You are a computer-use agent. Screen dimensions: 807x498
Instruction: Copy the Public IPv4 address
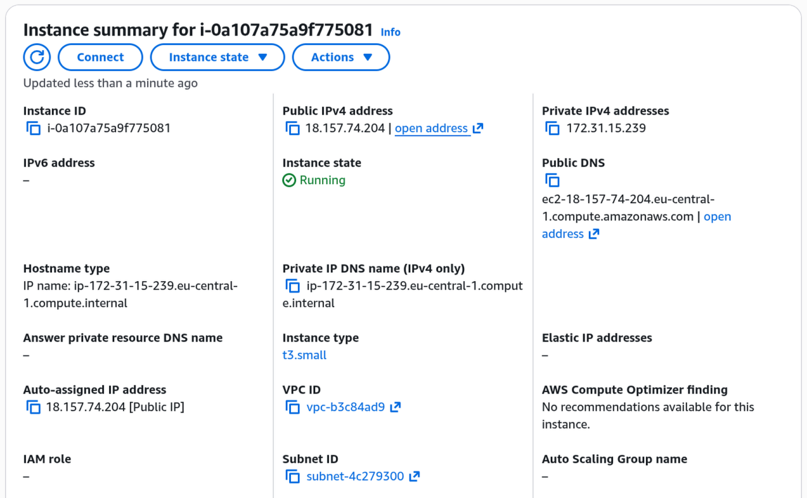pyautogui.click(x=293, y=128)
